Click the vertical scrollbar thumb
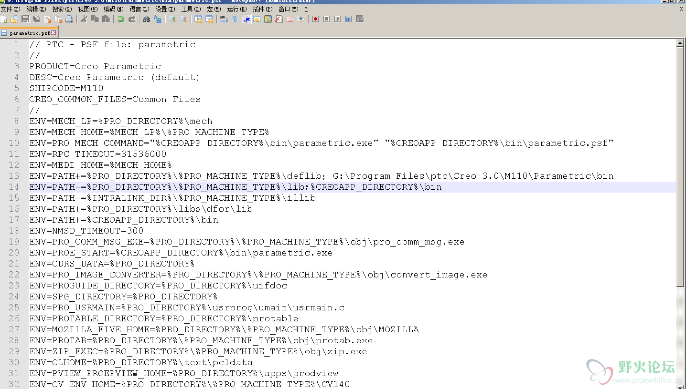 (x=680, y=167)
